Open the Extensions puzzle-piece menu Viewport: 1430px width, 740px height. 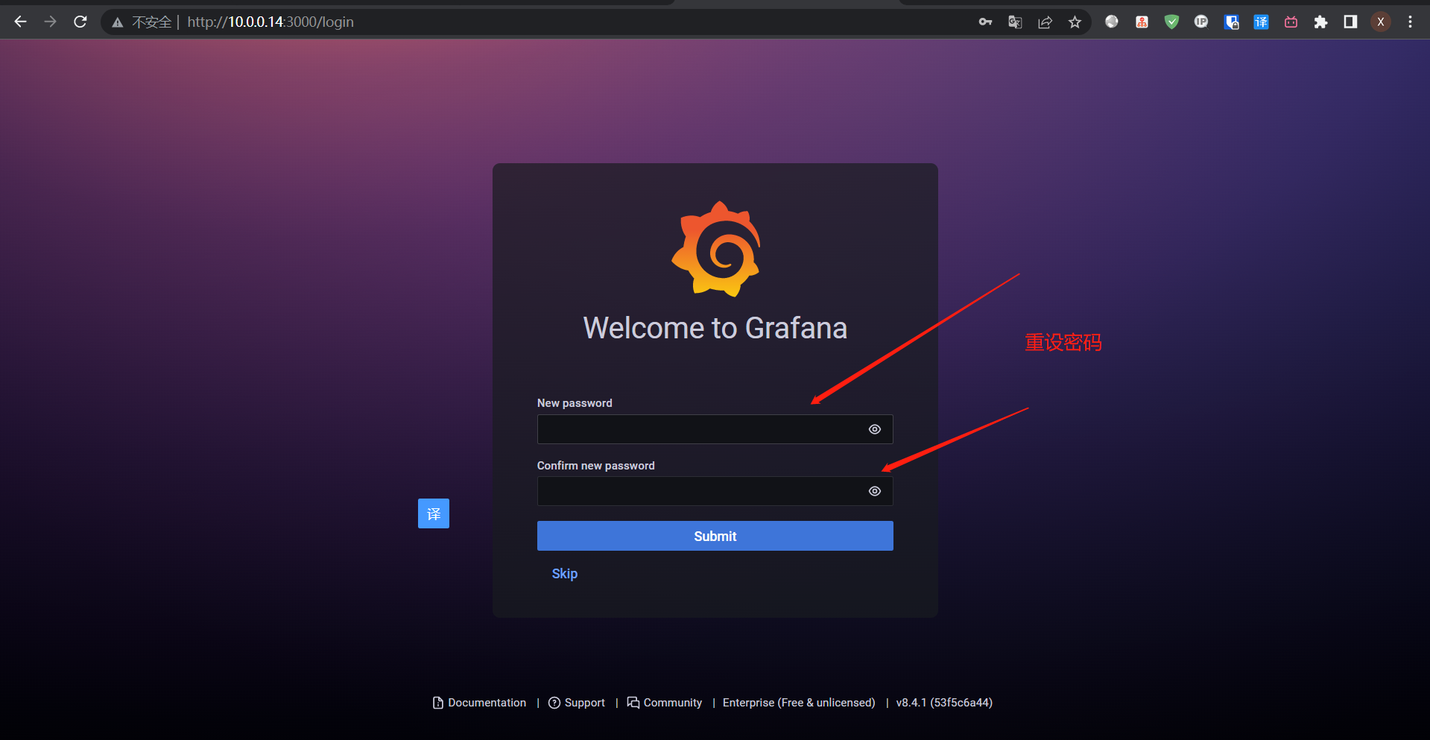[1320, 22]
